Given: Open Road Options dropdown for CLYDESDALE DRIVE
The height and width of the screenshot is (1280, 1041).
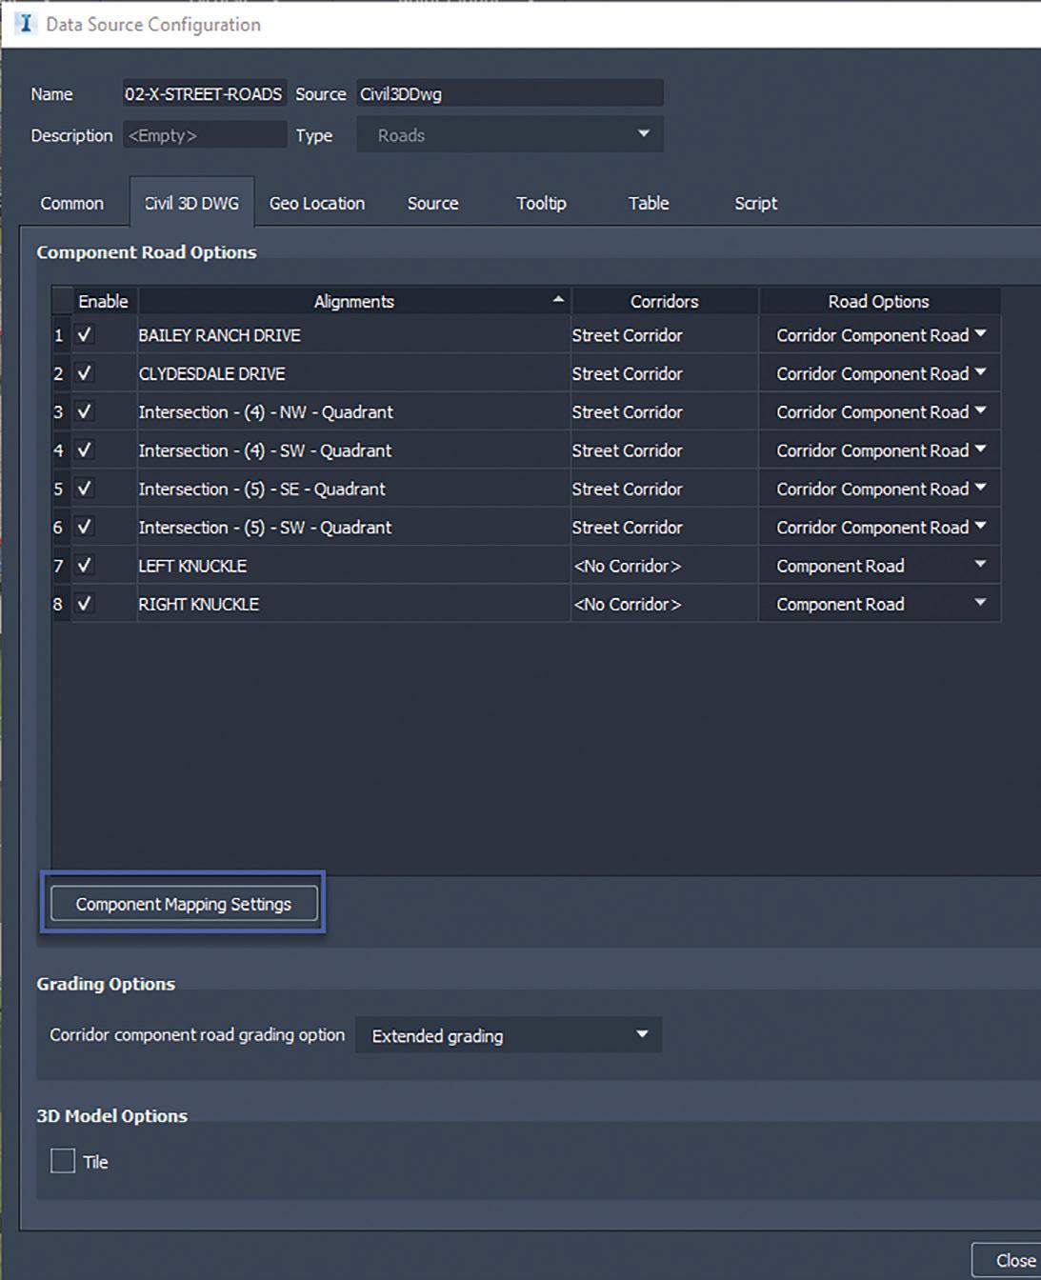Looking at the screenshot, I should pyautogui.click(x=880, y=373).
